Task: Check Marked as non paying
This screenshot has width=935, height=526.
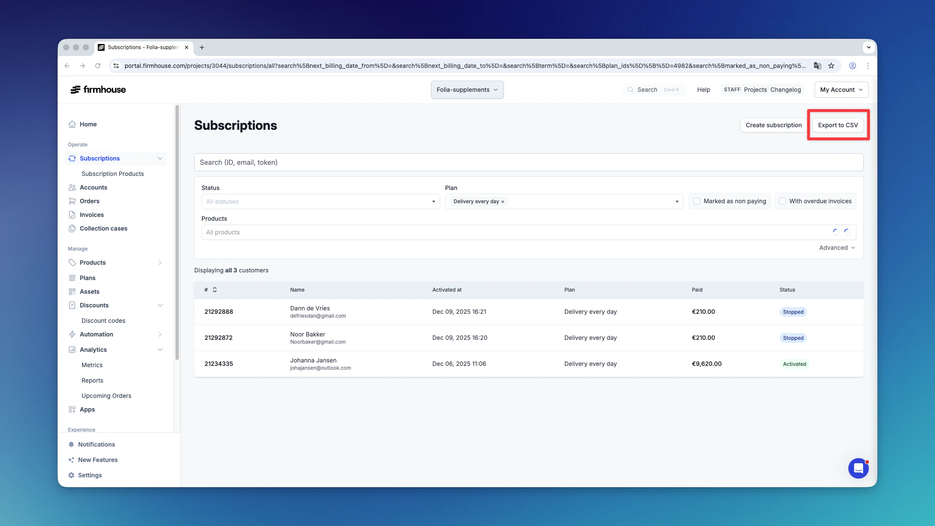Action: 697,201
